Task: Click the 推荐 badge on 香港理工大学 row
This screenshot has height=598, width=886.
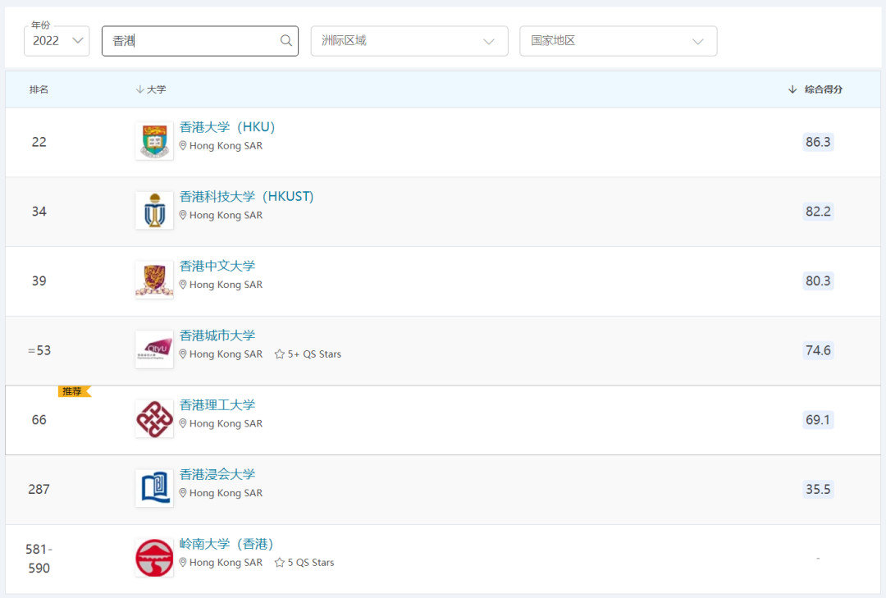Action: click(74, 391)
